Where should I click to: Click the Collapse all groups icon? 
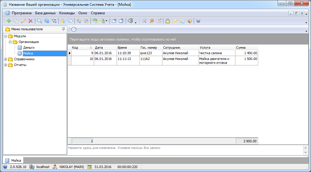click(x=86, y=21)
